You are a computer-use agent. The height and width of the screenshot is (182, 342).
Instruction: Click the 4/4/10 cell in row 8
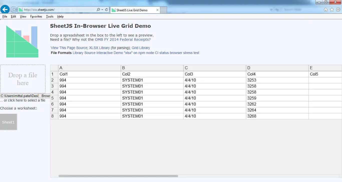tap(215, 116)
